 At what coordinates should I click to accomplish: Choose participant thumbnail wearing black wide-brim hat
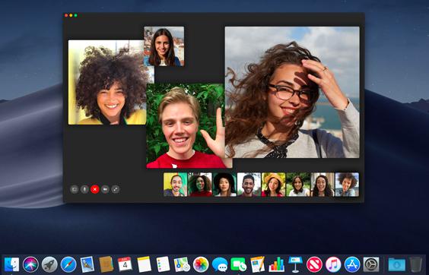(224, 185)
